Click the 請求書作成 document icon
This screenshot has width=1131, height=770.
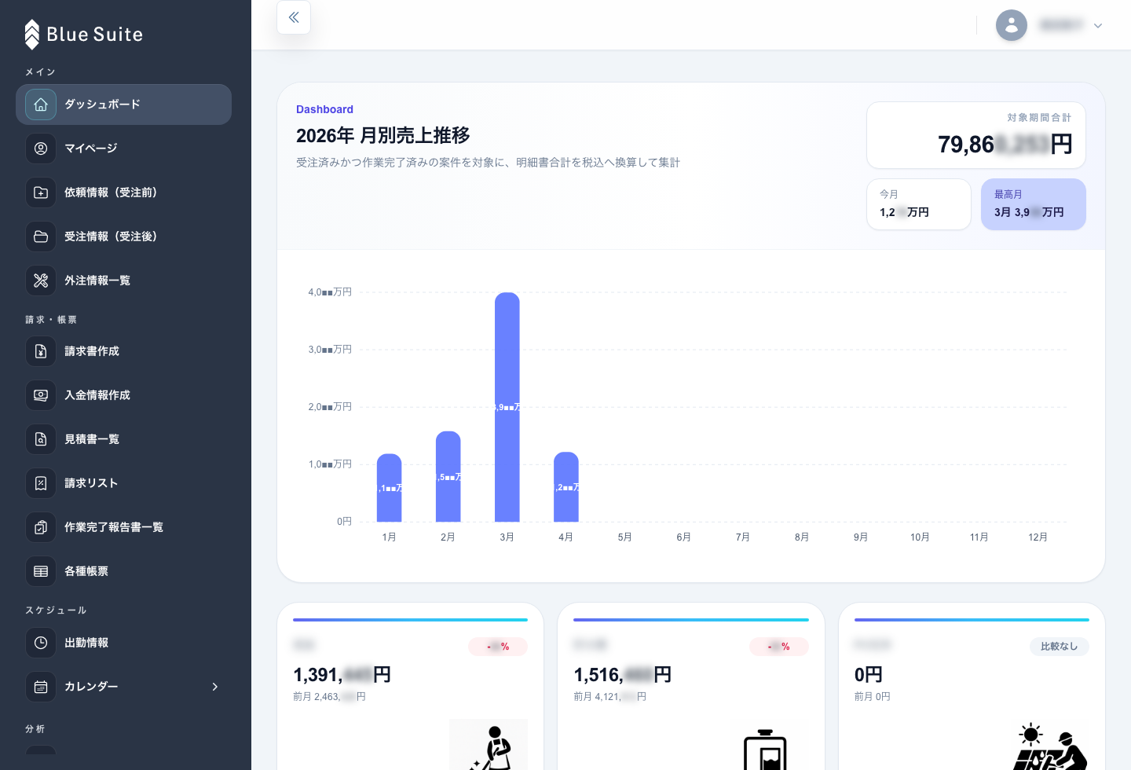(41, 351)
